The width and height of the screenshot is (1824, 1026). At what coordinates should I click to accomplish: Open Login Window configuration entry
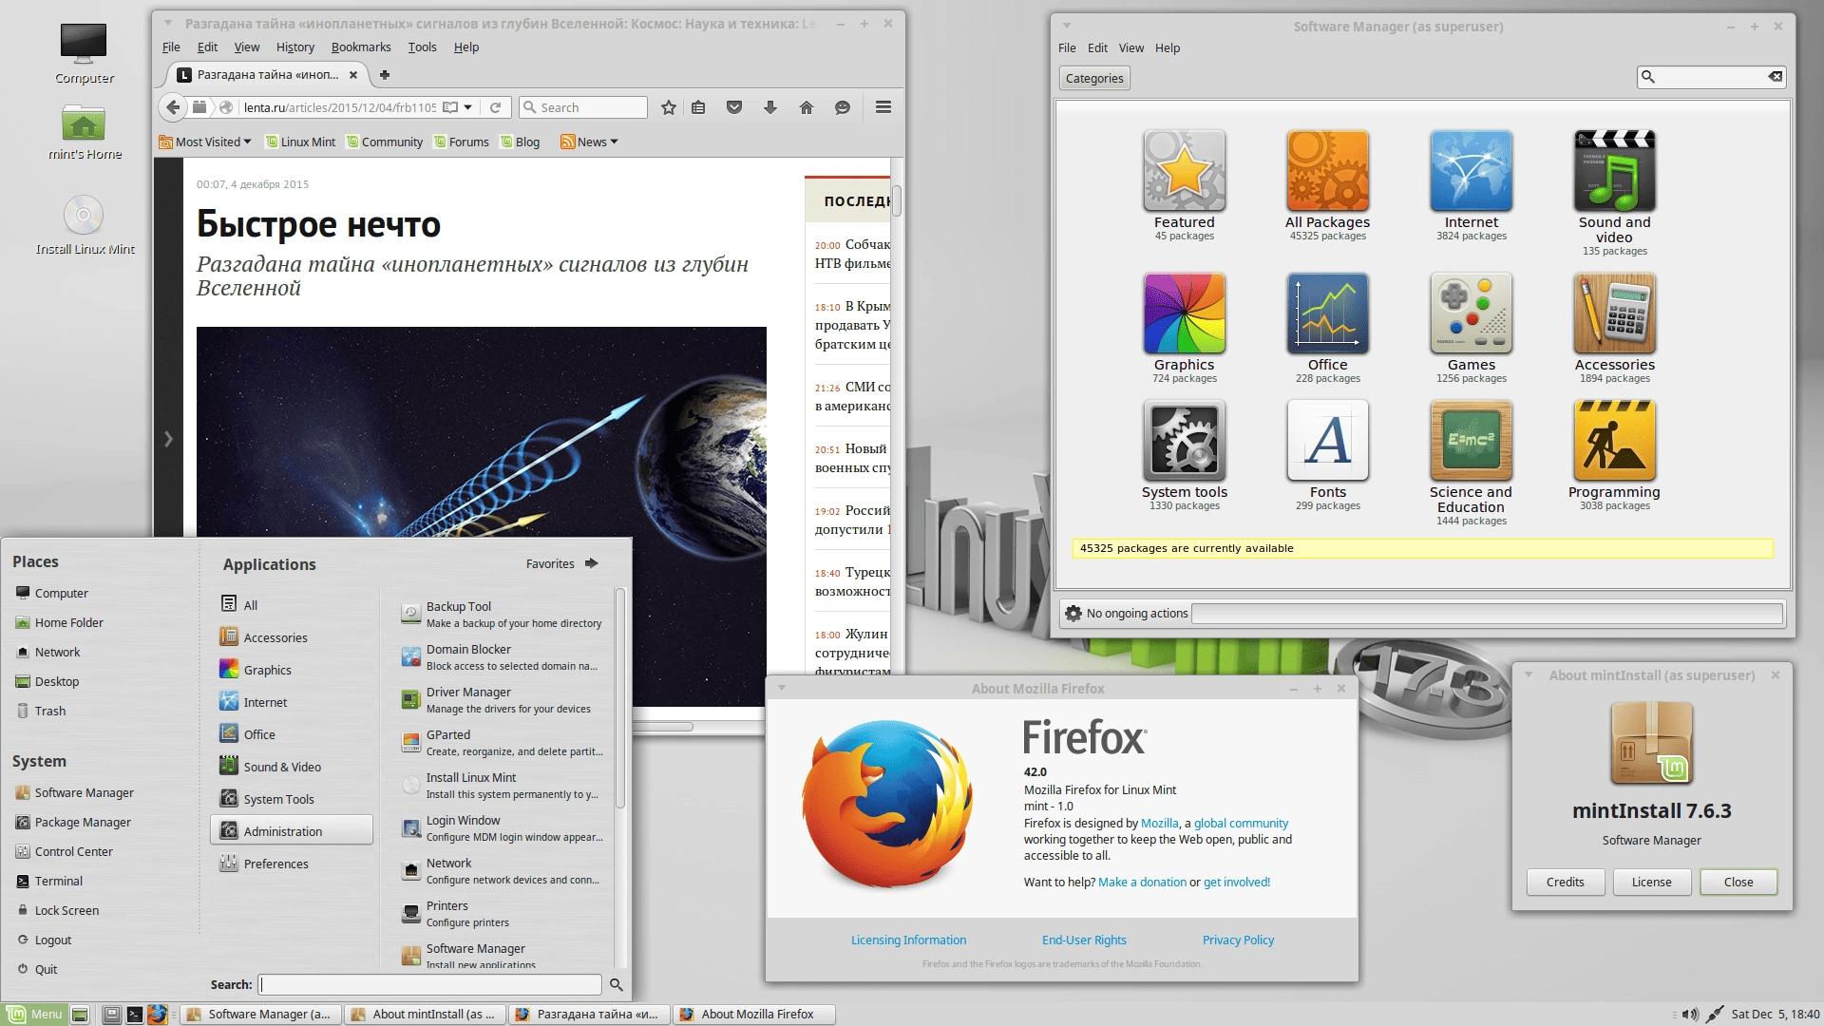coord(502,827)
